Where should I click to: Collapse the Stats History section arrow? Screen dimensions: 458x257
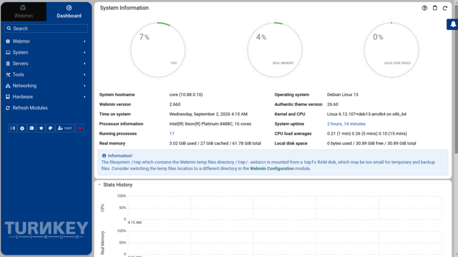coord(99,185)
